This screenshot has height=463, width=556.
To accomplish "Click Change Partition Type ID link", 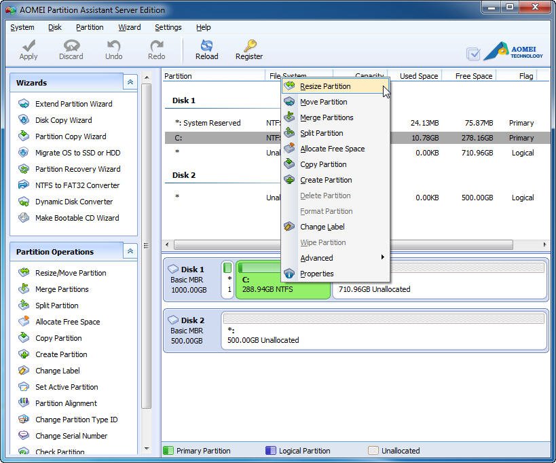I will click(x=76, y=420).
